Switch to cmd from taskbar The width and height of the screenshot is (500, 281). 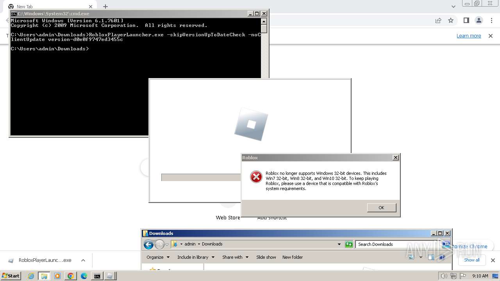[97, 276]
